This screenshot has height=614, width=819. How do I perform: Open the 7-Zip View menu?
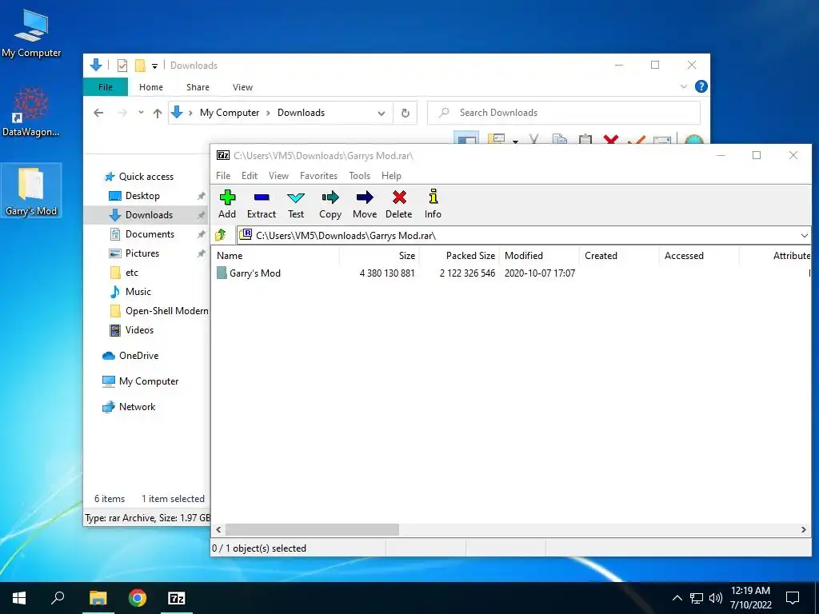point(278,175)
